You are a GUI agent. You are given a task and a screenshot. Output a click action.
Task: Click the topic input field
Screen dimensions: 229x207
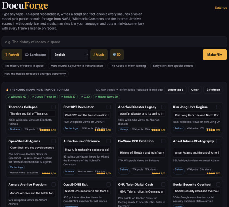click(114, 42)
